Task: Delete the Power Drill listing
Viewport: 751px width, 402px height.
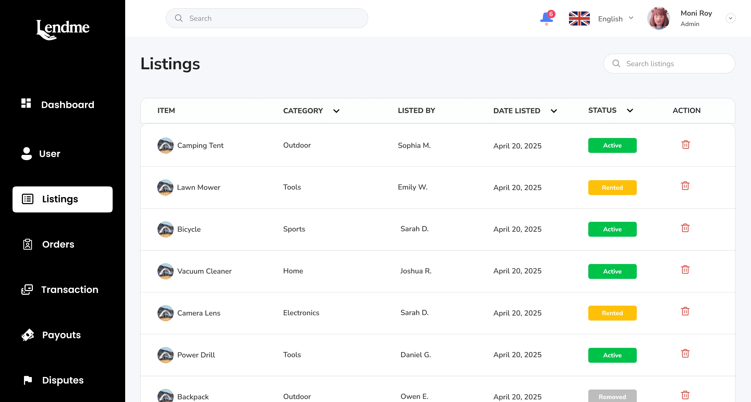Action: [x=685, y=353]
